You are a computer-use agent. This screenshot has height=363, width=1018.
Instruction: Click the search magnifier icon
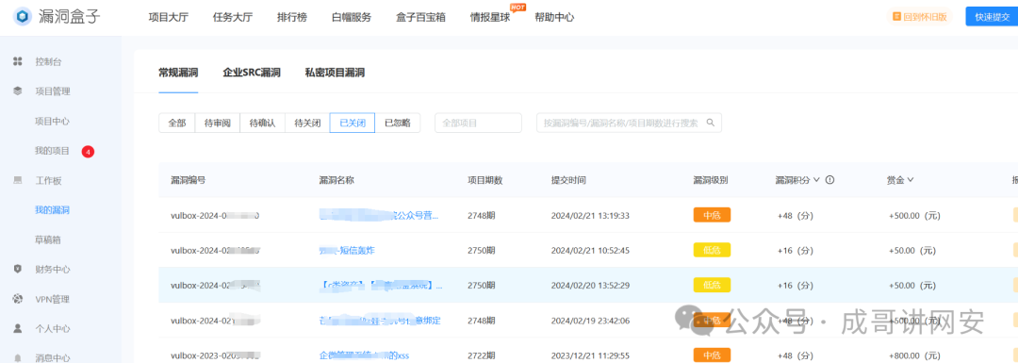pos(711,123)
